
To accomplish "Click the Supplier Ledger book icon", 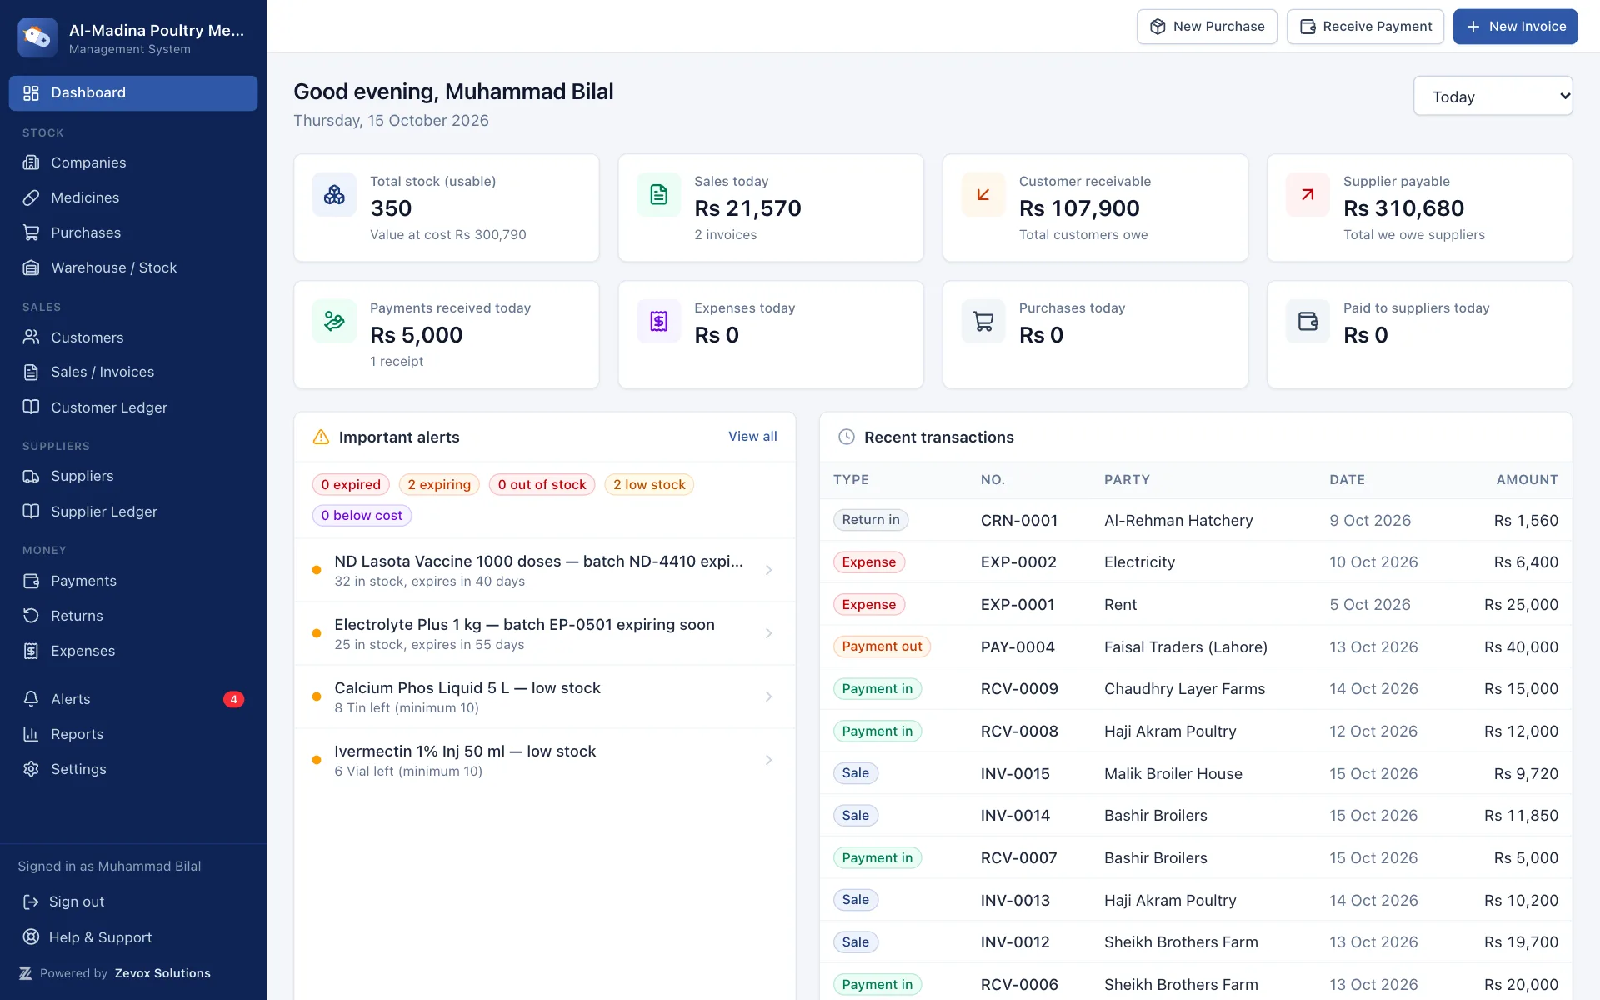I will [31, 512].
